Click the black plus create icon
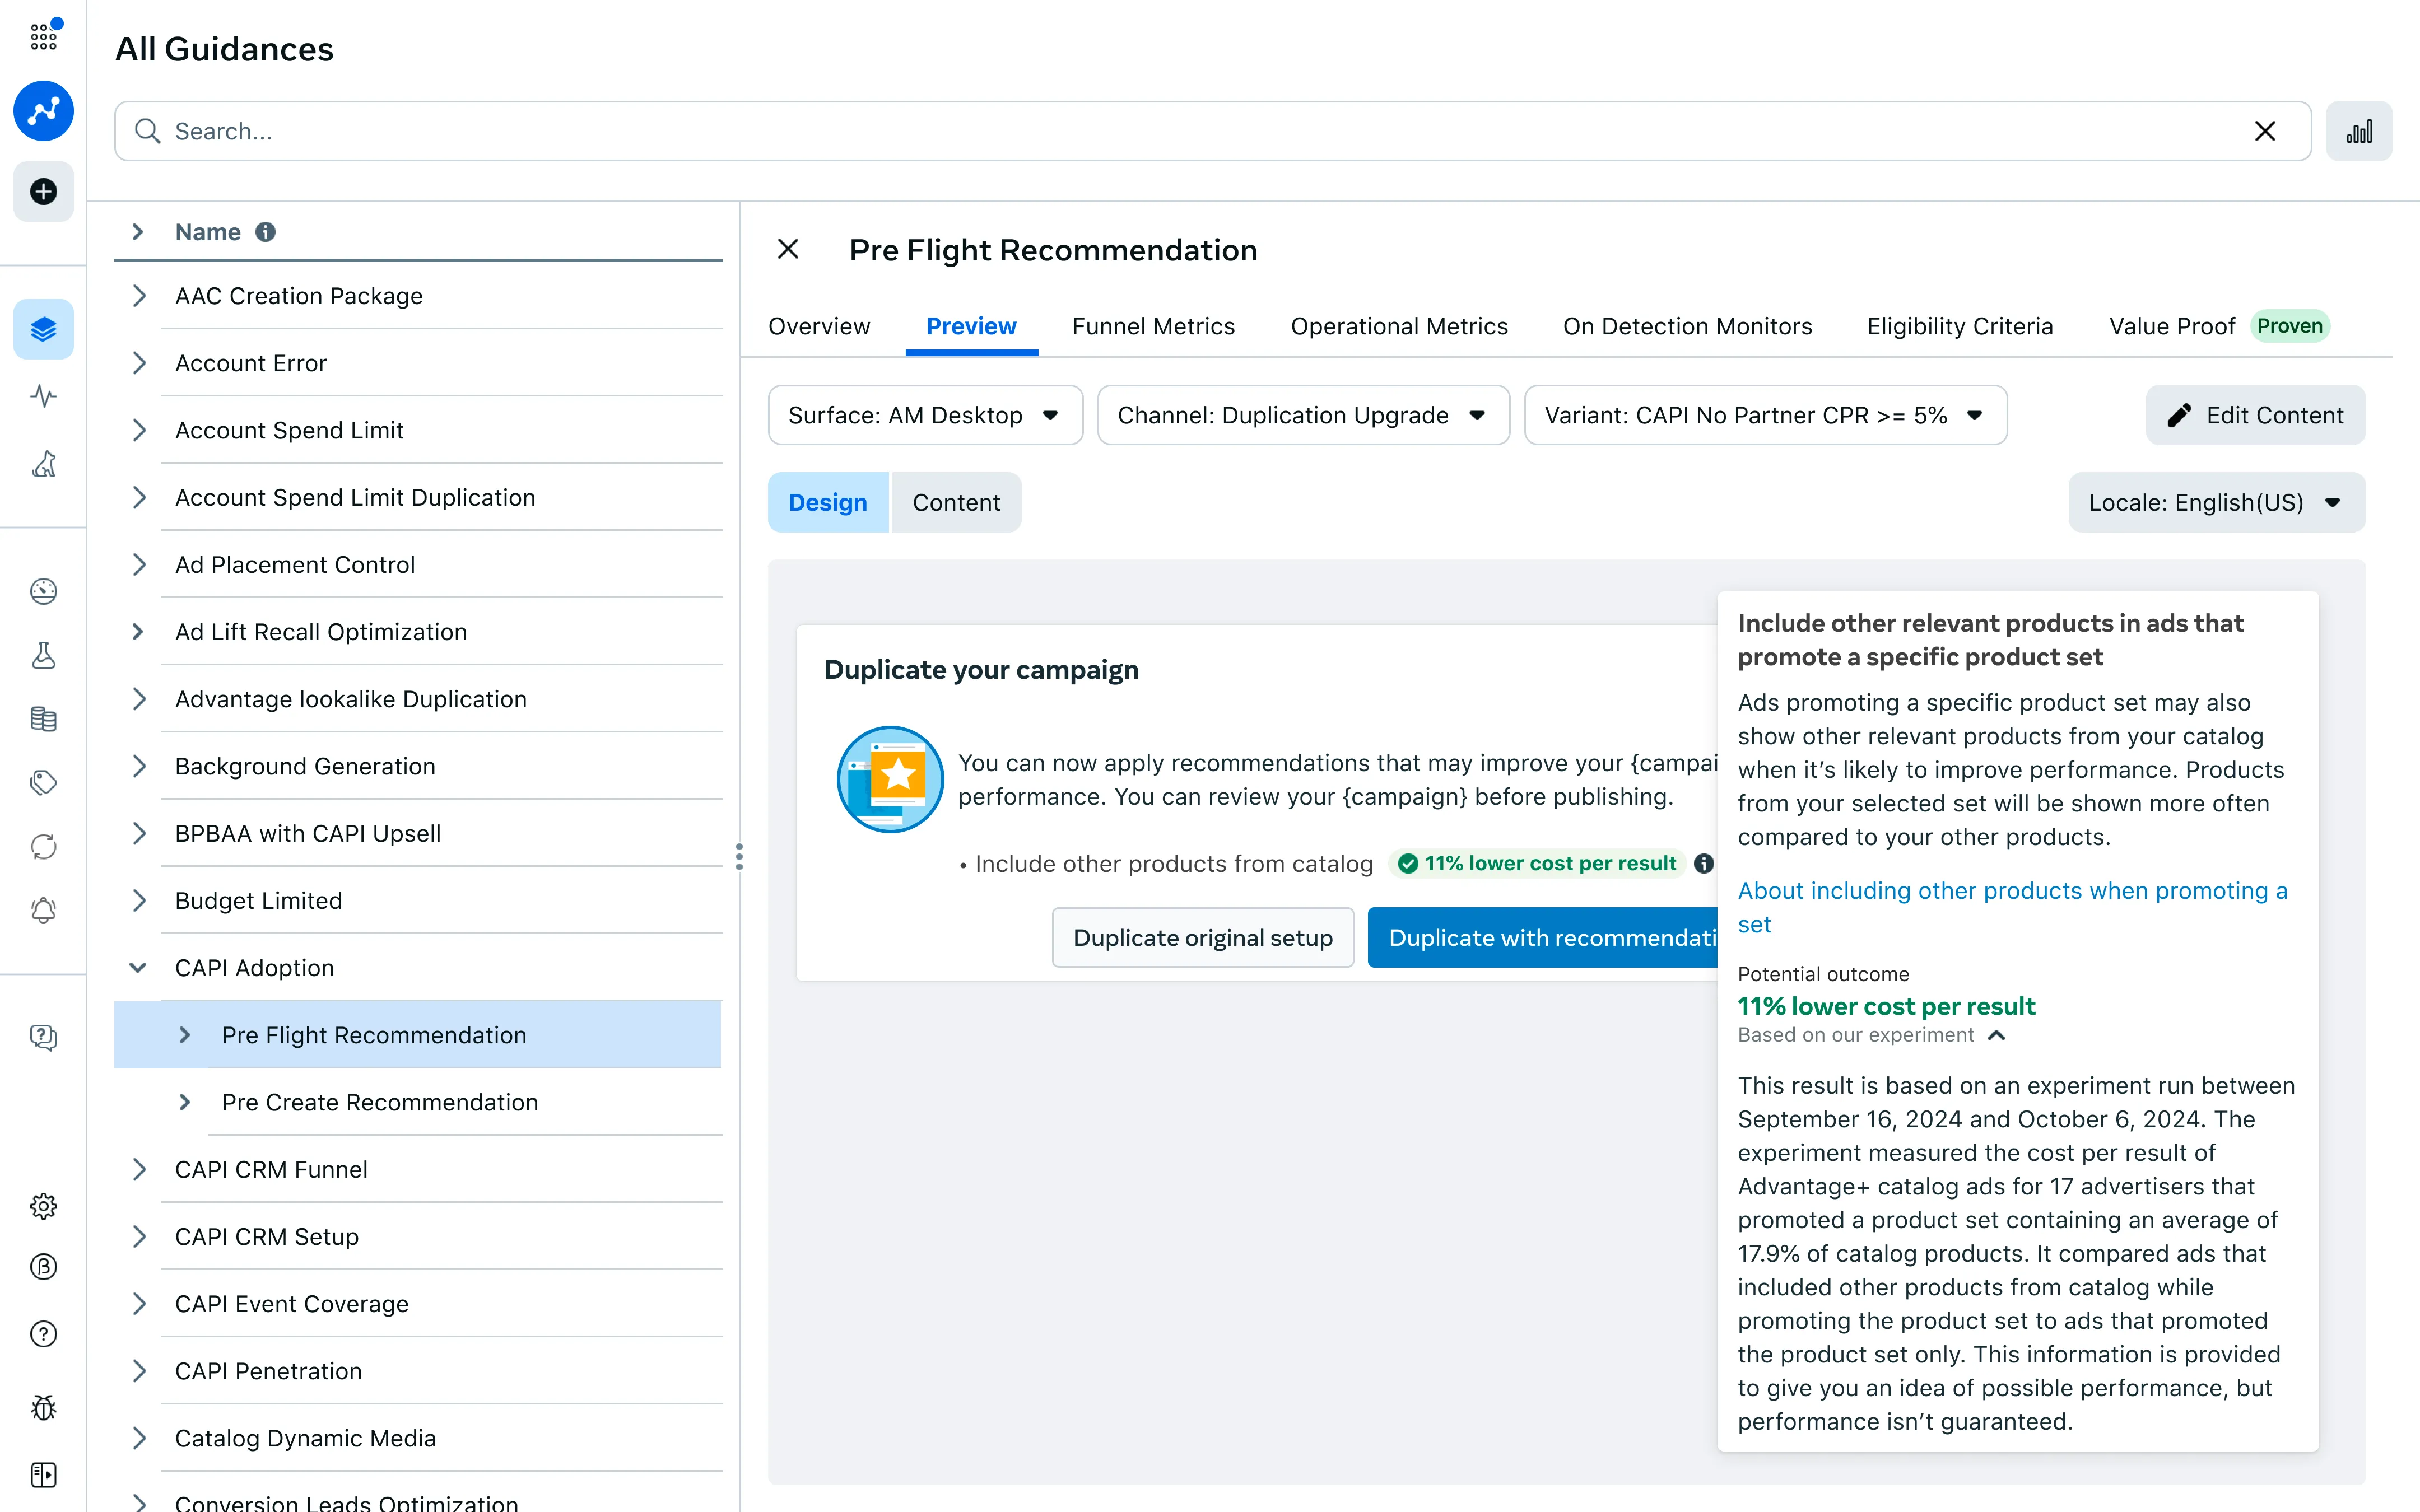The height and width of the screenshot is (1512, 2420). (x=43, y=191)
